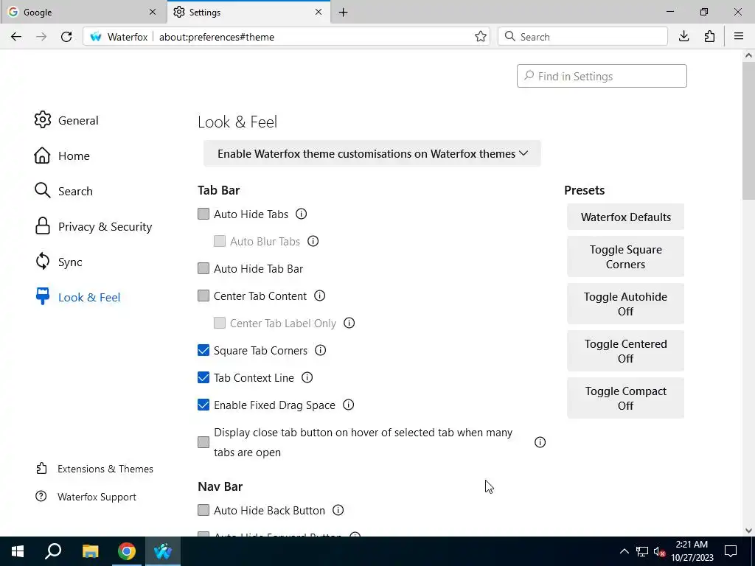Select the Settings tab

click(x=248, y=12)
